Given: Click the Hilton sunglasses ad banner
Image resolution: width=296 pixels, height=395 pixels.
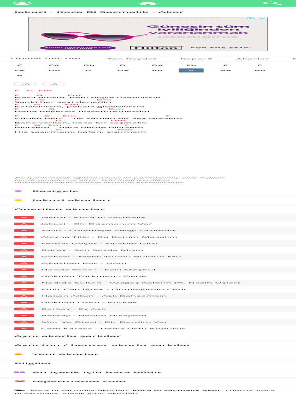Looking at the screenshot, I should (x=148, y=34).
